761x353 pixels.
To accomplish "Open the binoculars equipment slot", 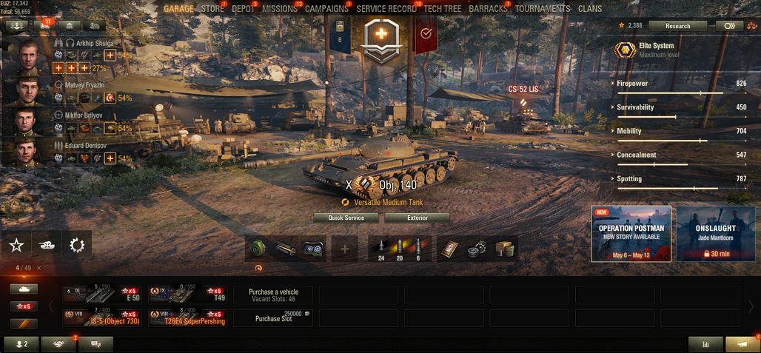I will pos(312,249).
